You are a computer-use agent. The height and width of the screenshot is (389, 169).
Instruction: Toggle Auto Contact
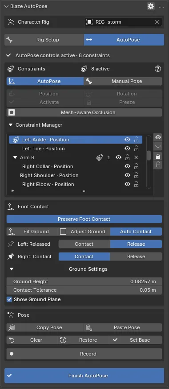[136, 232]
